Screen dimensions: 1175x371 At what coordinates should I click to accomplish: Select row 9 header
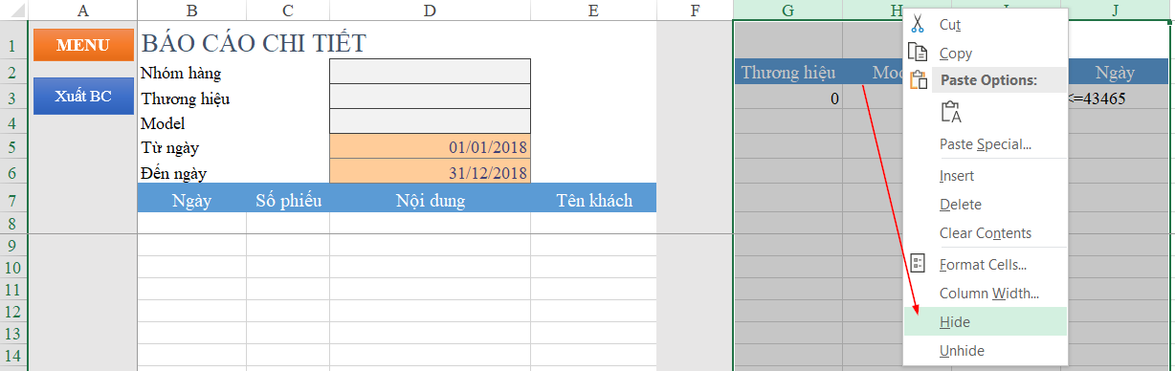coord(13,245)
